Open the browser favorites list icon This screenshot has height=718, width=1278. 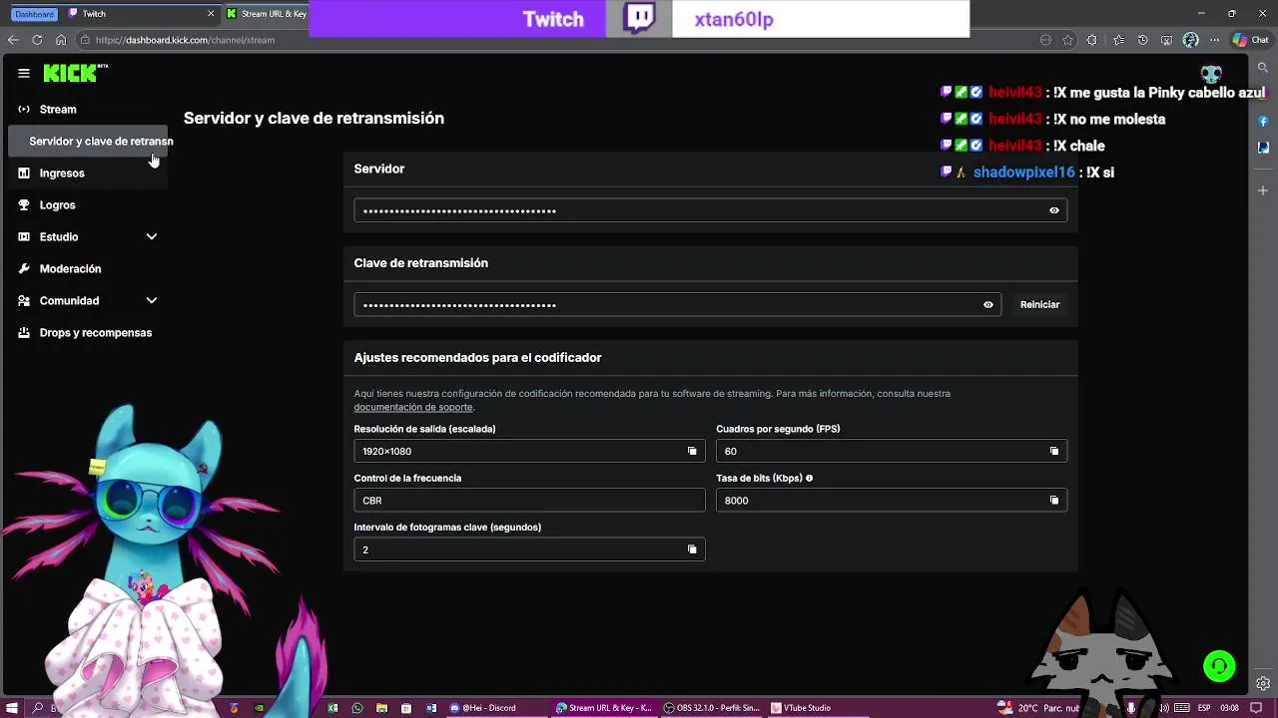coord(1118,40)
